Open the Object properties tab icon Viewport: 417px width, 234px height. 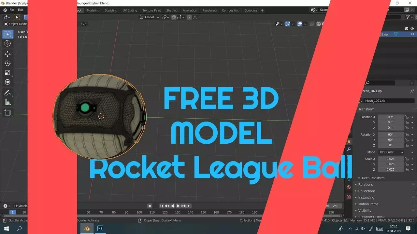(x=349, y=142)
